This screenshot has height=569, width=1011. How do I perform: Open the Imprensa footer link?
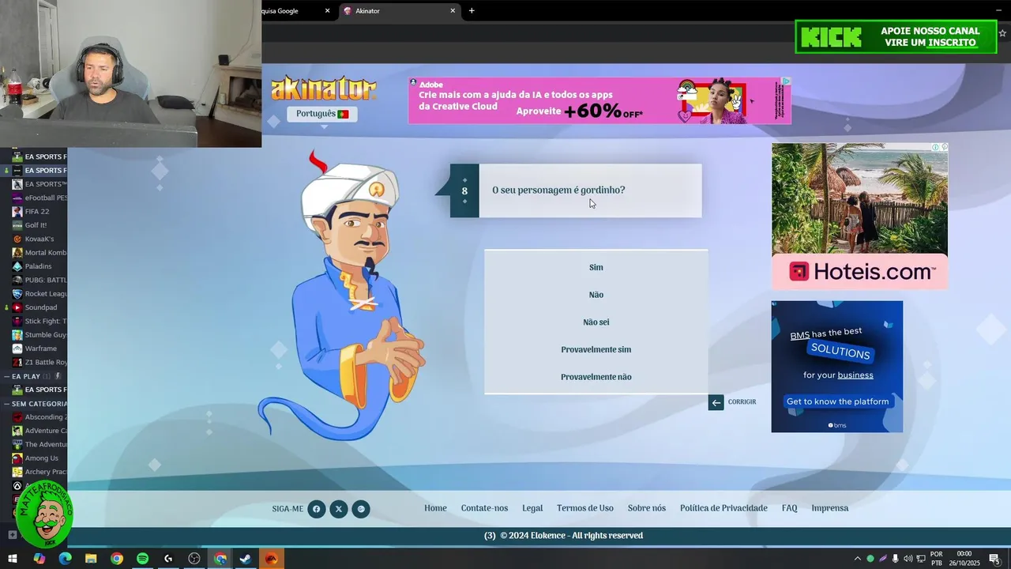[830, 509]
